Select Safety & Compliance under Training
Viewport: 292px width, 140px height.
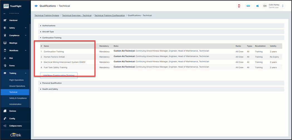[x=18, y=98]
